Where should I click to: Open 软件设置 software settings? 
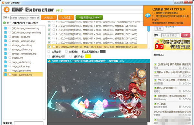point(66,18)
